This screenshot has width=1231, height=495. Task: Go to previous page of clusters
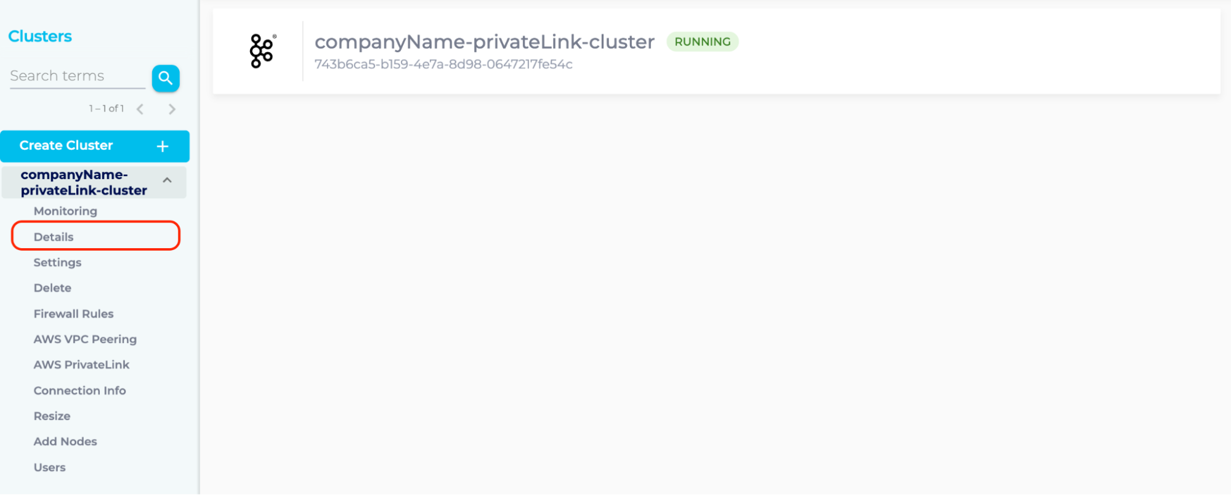(140, 109)
